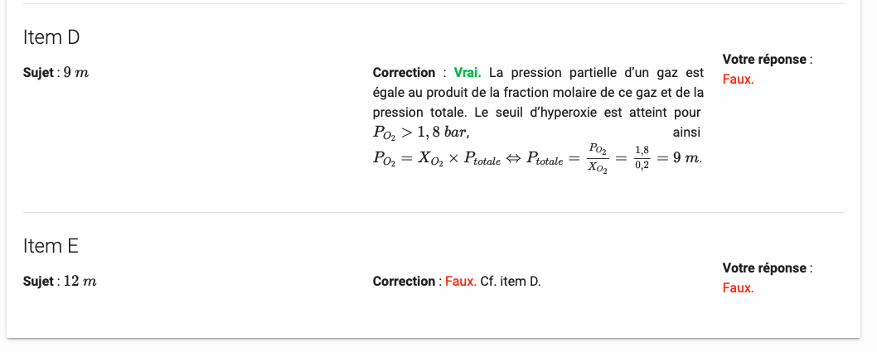The width and height of the screenshot is (877, 352).
Task: Click the red Faux. verdict in Item E correction
Action: coord(461,281)
